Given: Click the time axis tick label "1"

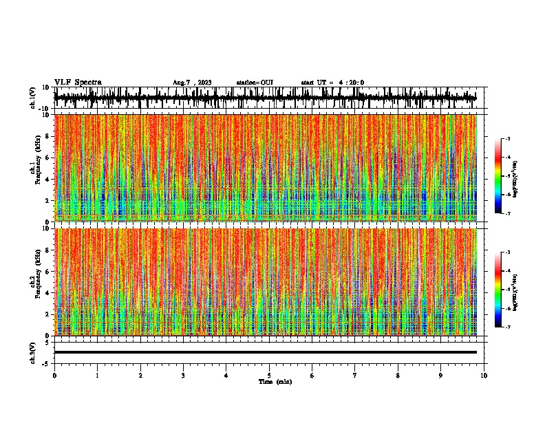Looking at the screenshot, I should click(97, 376).
